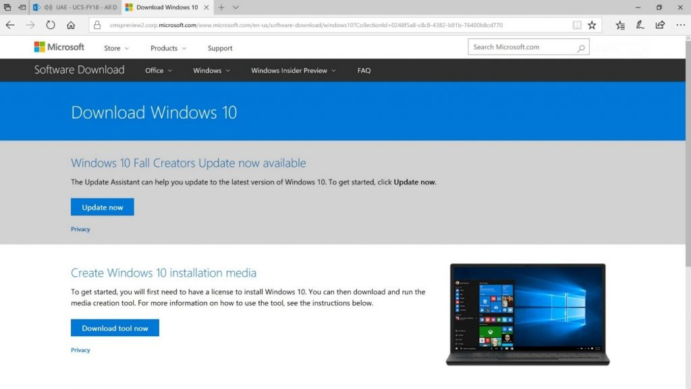The image size is (691, 389).
Task: Expand the Office dropdown menu
Action: 159,70
